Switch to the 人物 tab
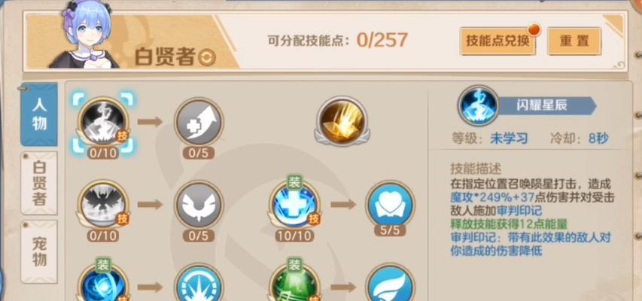The image size is (642, 301). [x=39, y=114]
